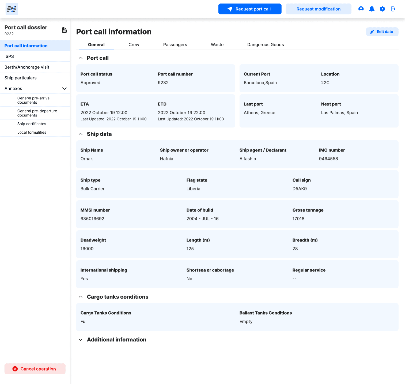Click the call sign D5AK9
The height and width of the screenshot is (384, 405).
[300, 189]
